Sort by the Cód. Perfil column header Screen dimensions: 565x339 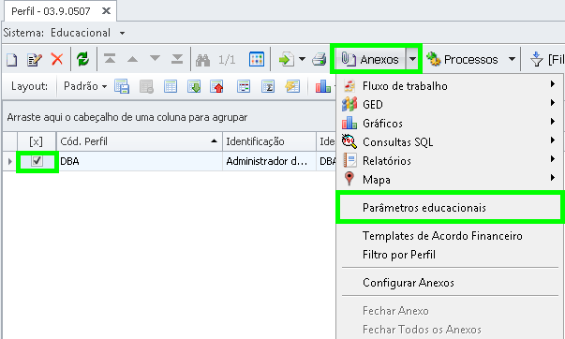pos(140,141)
